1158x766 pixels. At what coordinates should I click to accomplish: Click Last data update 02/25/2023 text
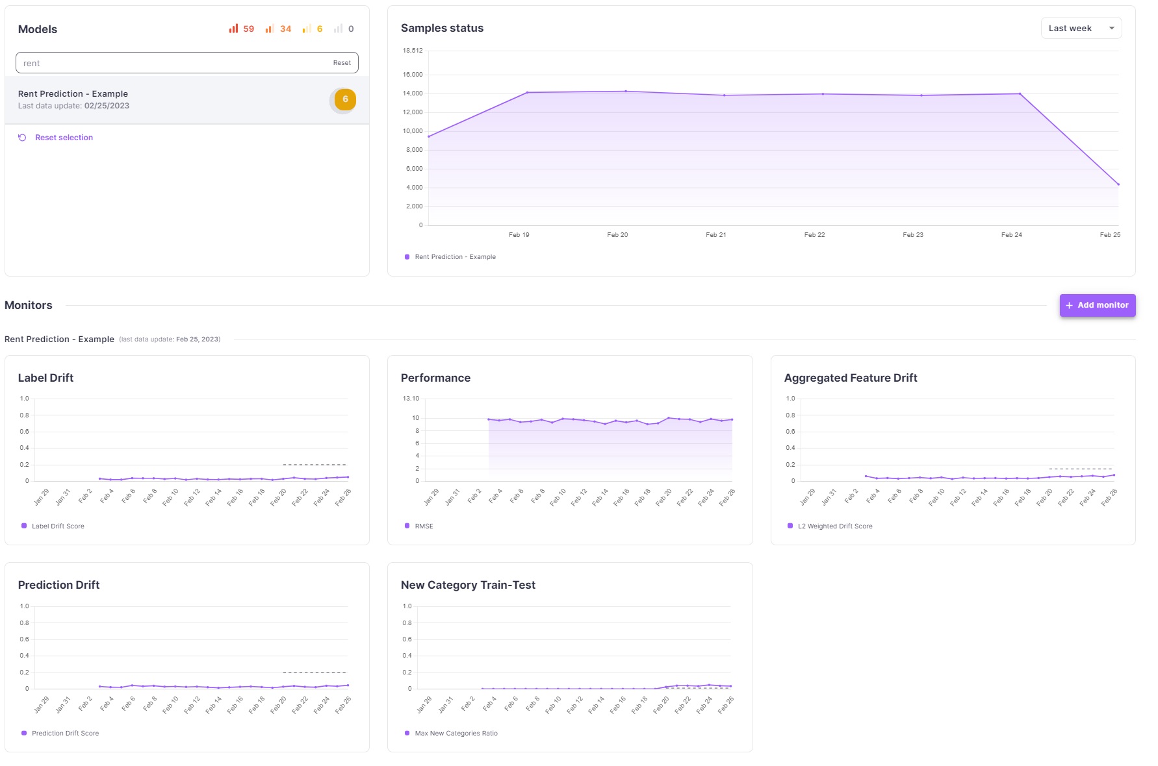point(73,106)
